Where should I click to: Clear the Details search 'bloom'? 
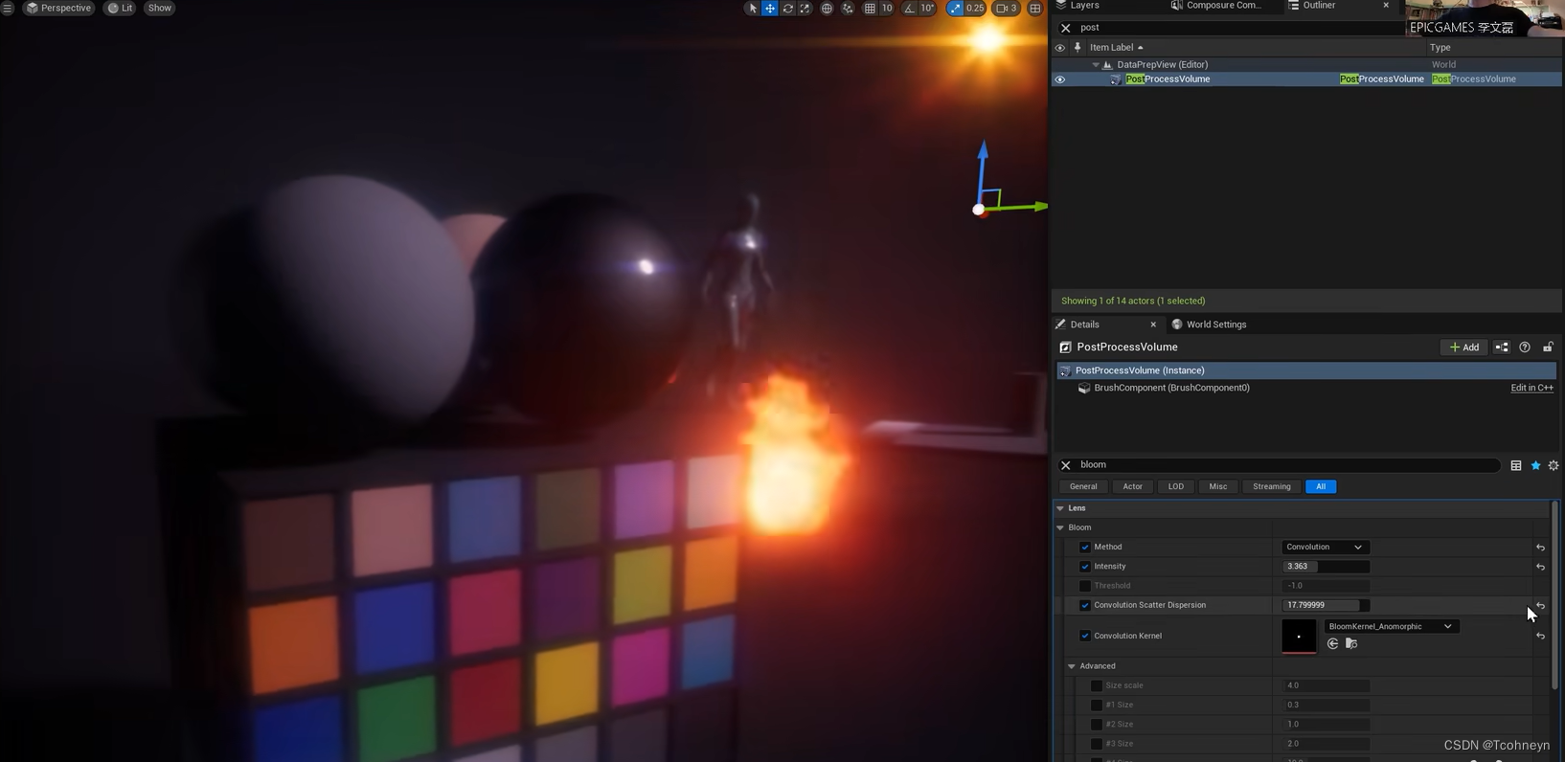point(1065,465)
